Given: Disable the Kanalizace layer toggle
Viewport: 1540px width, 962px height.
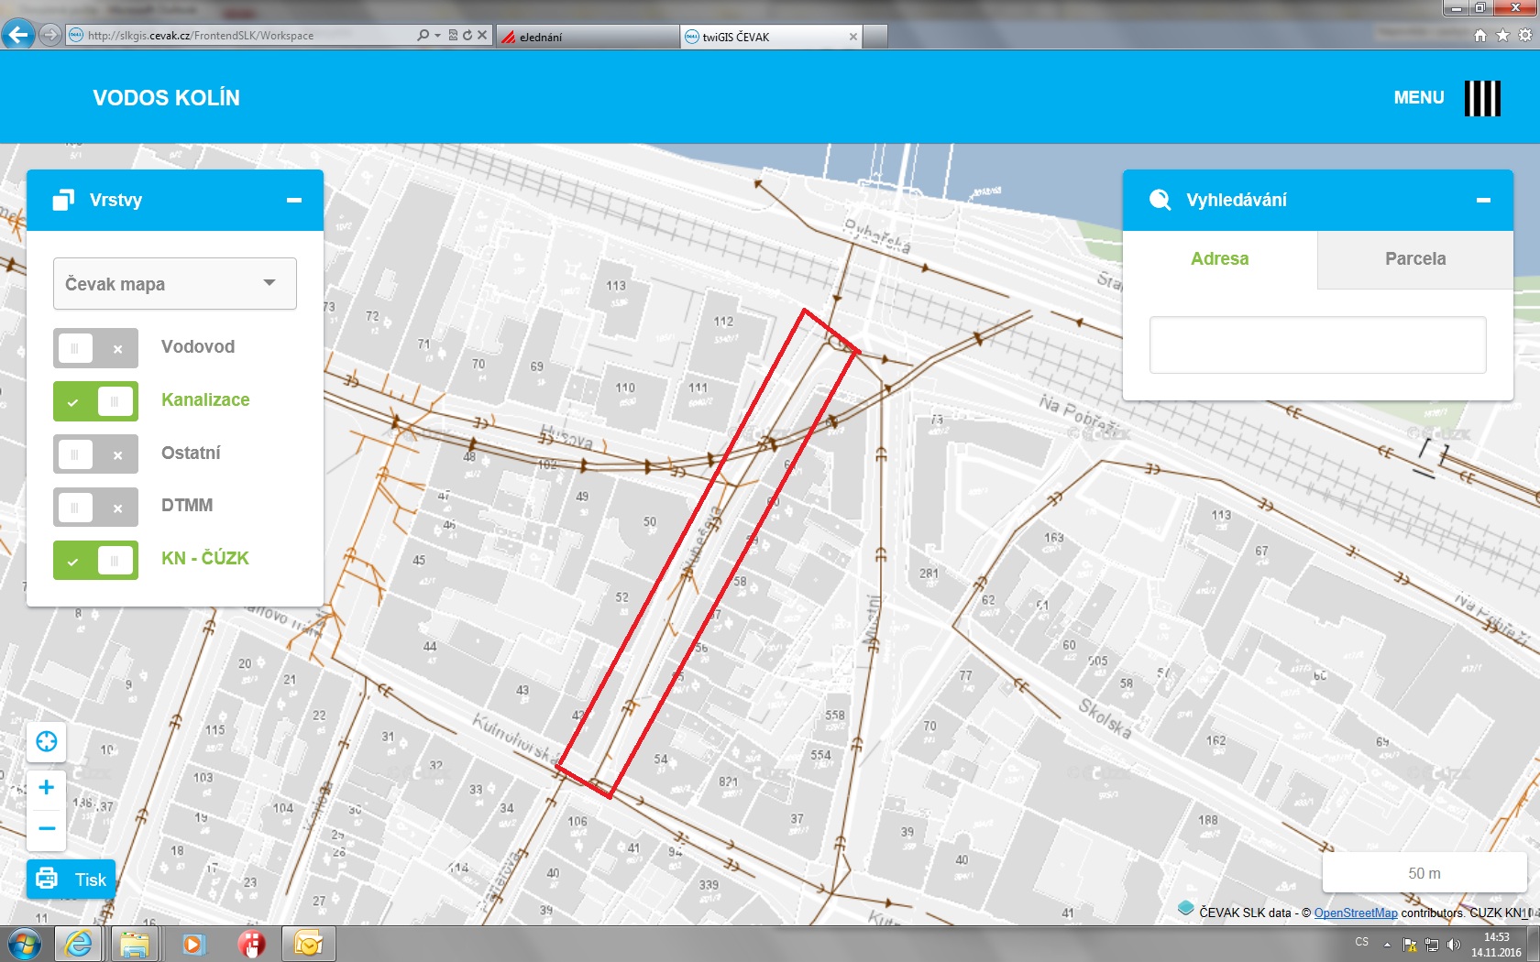Looking at the screenshot, I should coord(95,401).
